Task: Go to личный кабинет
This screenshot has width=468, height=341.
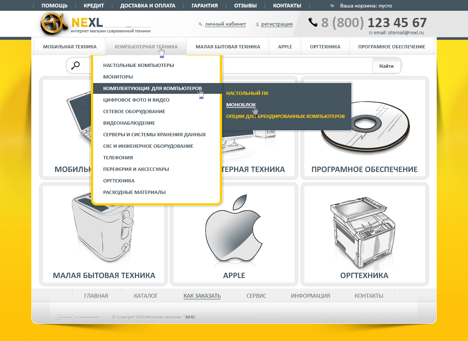Action: pyautogui.click(x=225, y=24)
